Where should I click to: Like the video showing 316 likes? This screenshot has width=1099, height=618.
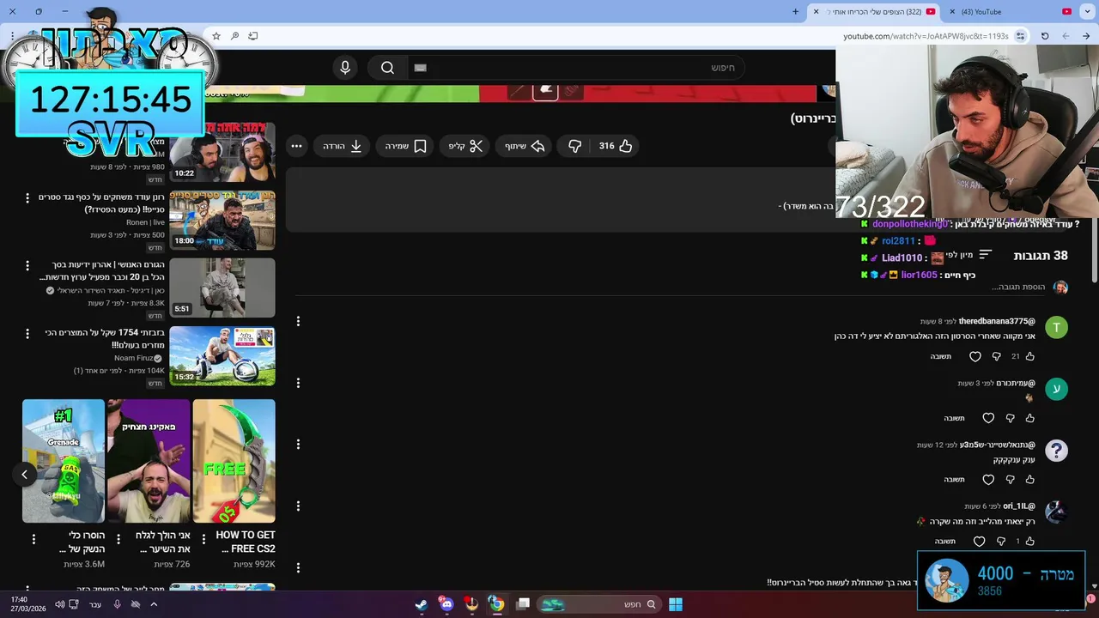616,146
